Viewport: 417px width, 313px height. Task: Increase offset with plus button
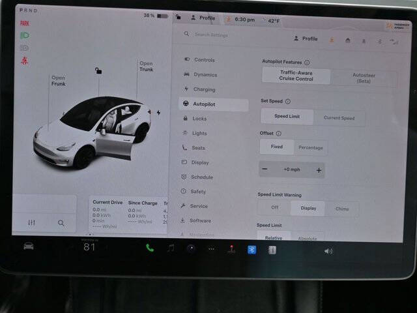click(319, 170)
